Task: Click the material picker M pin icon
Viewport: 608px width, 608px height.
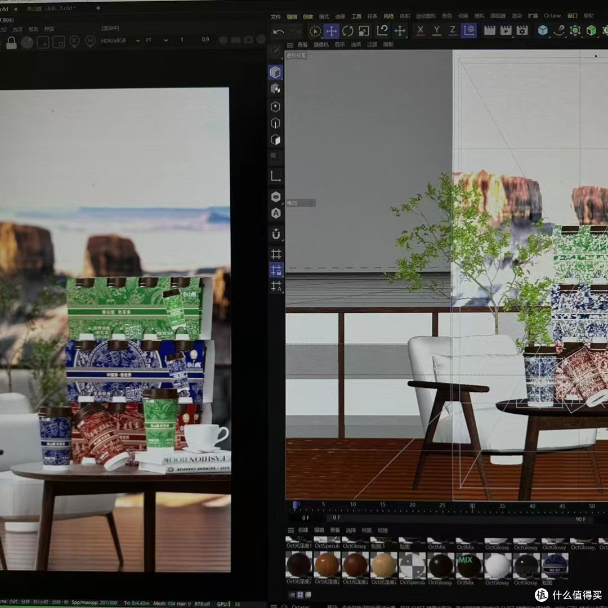Action: pyautogui.click(x=90, y=42)
